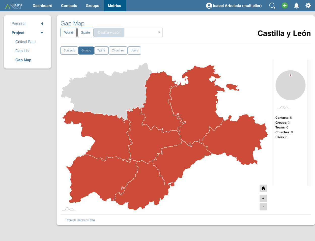Screen dimensions: 315x241
Task: Select the Project section label
Action: click(x=18, y=33)
